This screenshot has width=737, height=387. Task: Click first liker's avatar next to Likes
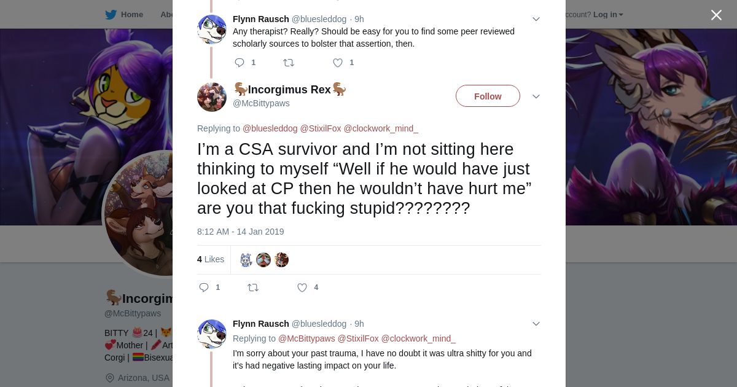[246, 260]
